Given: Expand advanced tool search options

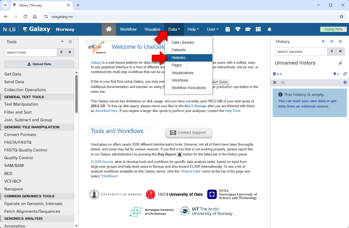Looking at the screenshot, I should (x=61, y=52).
